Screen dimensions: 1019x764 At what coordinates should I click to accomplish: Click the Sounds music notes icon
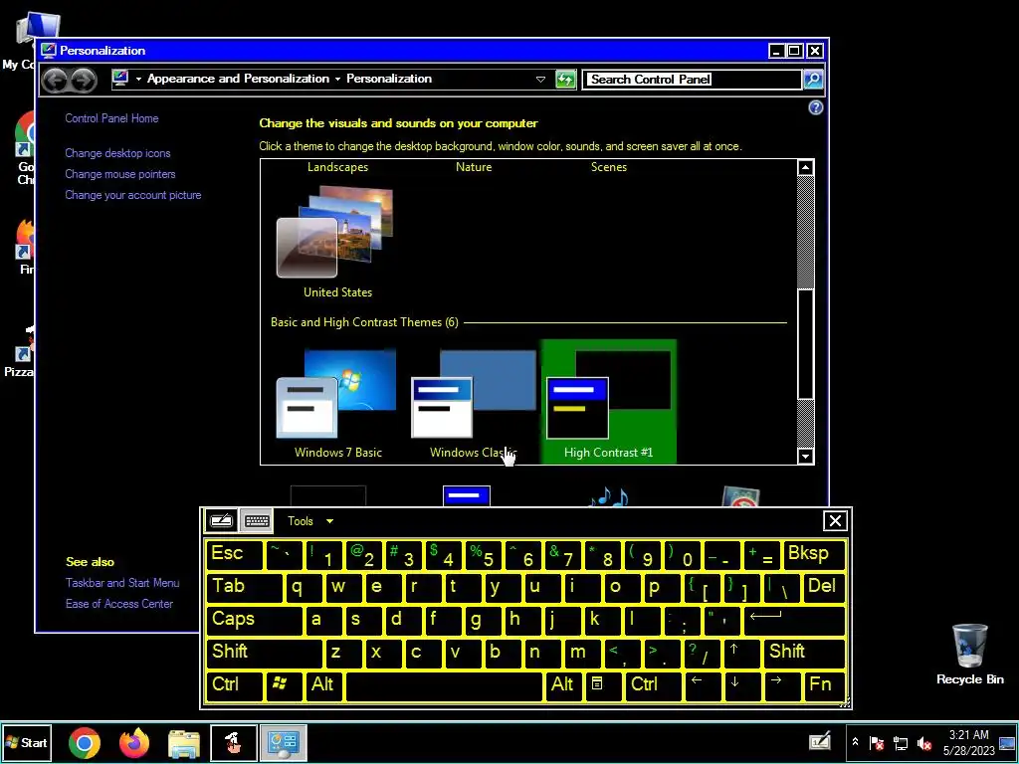click(x=609, y=497)
